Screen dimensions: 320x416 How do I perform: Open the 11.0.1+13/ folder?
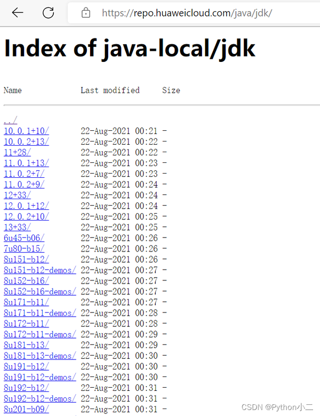coord(26,163)
